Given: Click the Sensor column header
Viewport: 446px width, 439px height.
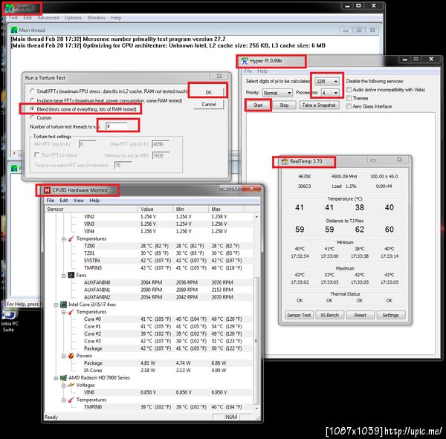Looking at the screenshot, I should [x=91, y=209].
